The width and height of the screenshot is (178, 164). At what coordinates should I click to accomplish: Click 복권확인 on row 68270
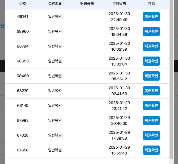(151, 91)
